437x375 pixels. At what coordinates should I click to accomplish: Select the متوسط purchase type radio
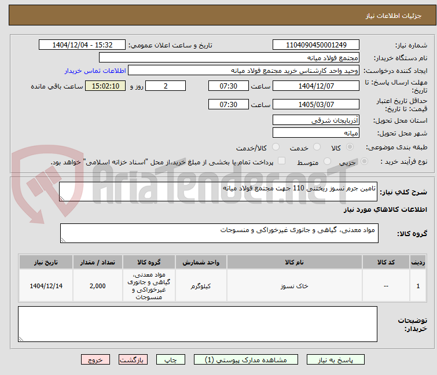pyautogui.click(x=327, y=161)
